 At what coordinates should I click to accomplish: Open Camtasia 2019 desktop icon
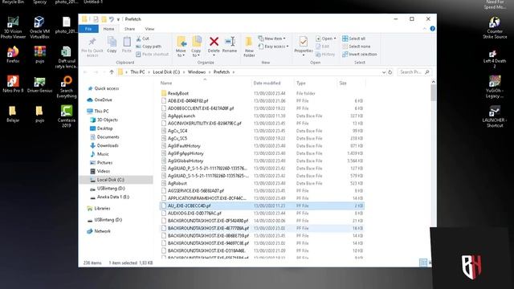[67, 116]
